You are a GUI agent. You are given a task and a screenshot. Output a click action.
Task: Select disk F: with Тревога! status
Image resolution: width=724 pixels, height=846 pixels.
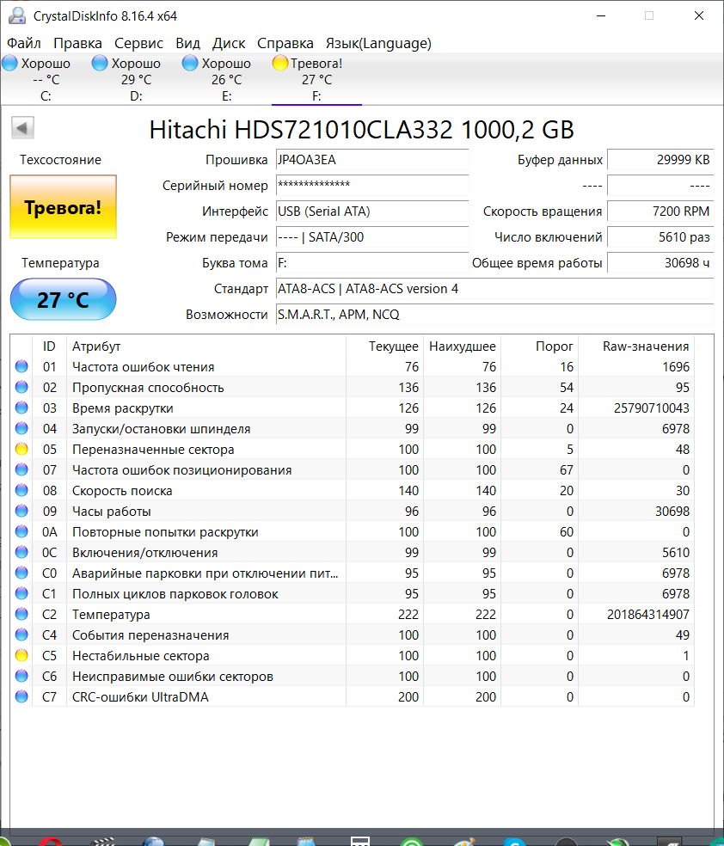point(316,79)
